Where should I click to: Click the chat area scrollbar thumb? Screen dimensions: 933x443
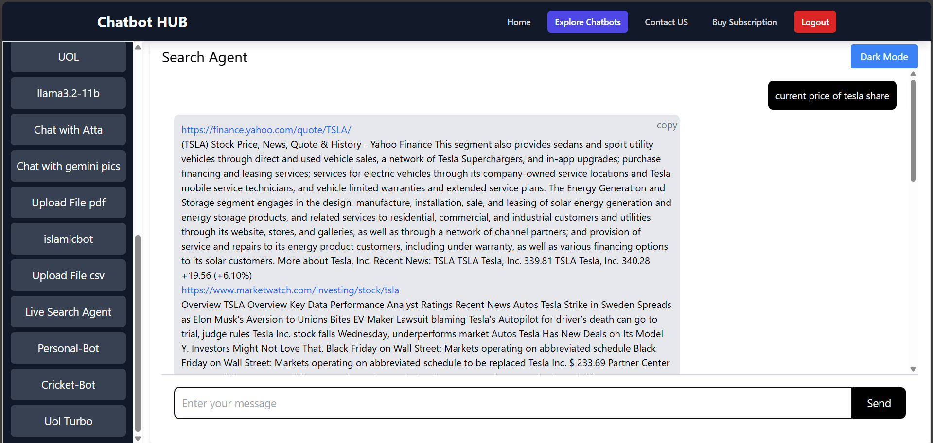913,131
